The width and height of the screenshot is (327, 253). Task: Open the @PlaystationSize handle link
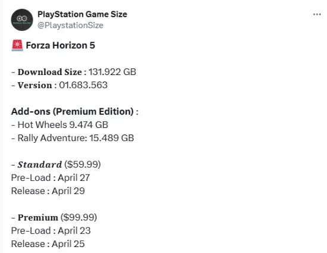[x=70, y=25]
